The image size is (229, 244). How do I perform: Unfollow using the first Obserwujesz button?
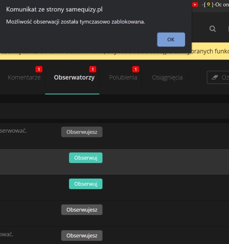pos(82,132)
